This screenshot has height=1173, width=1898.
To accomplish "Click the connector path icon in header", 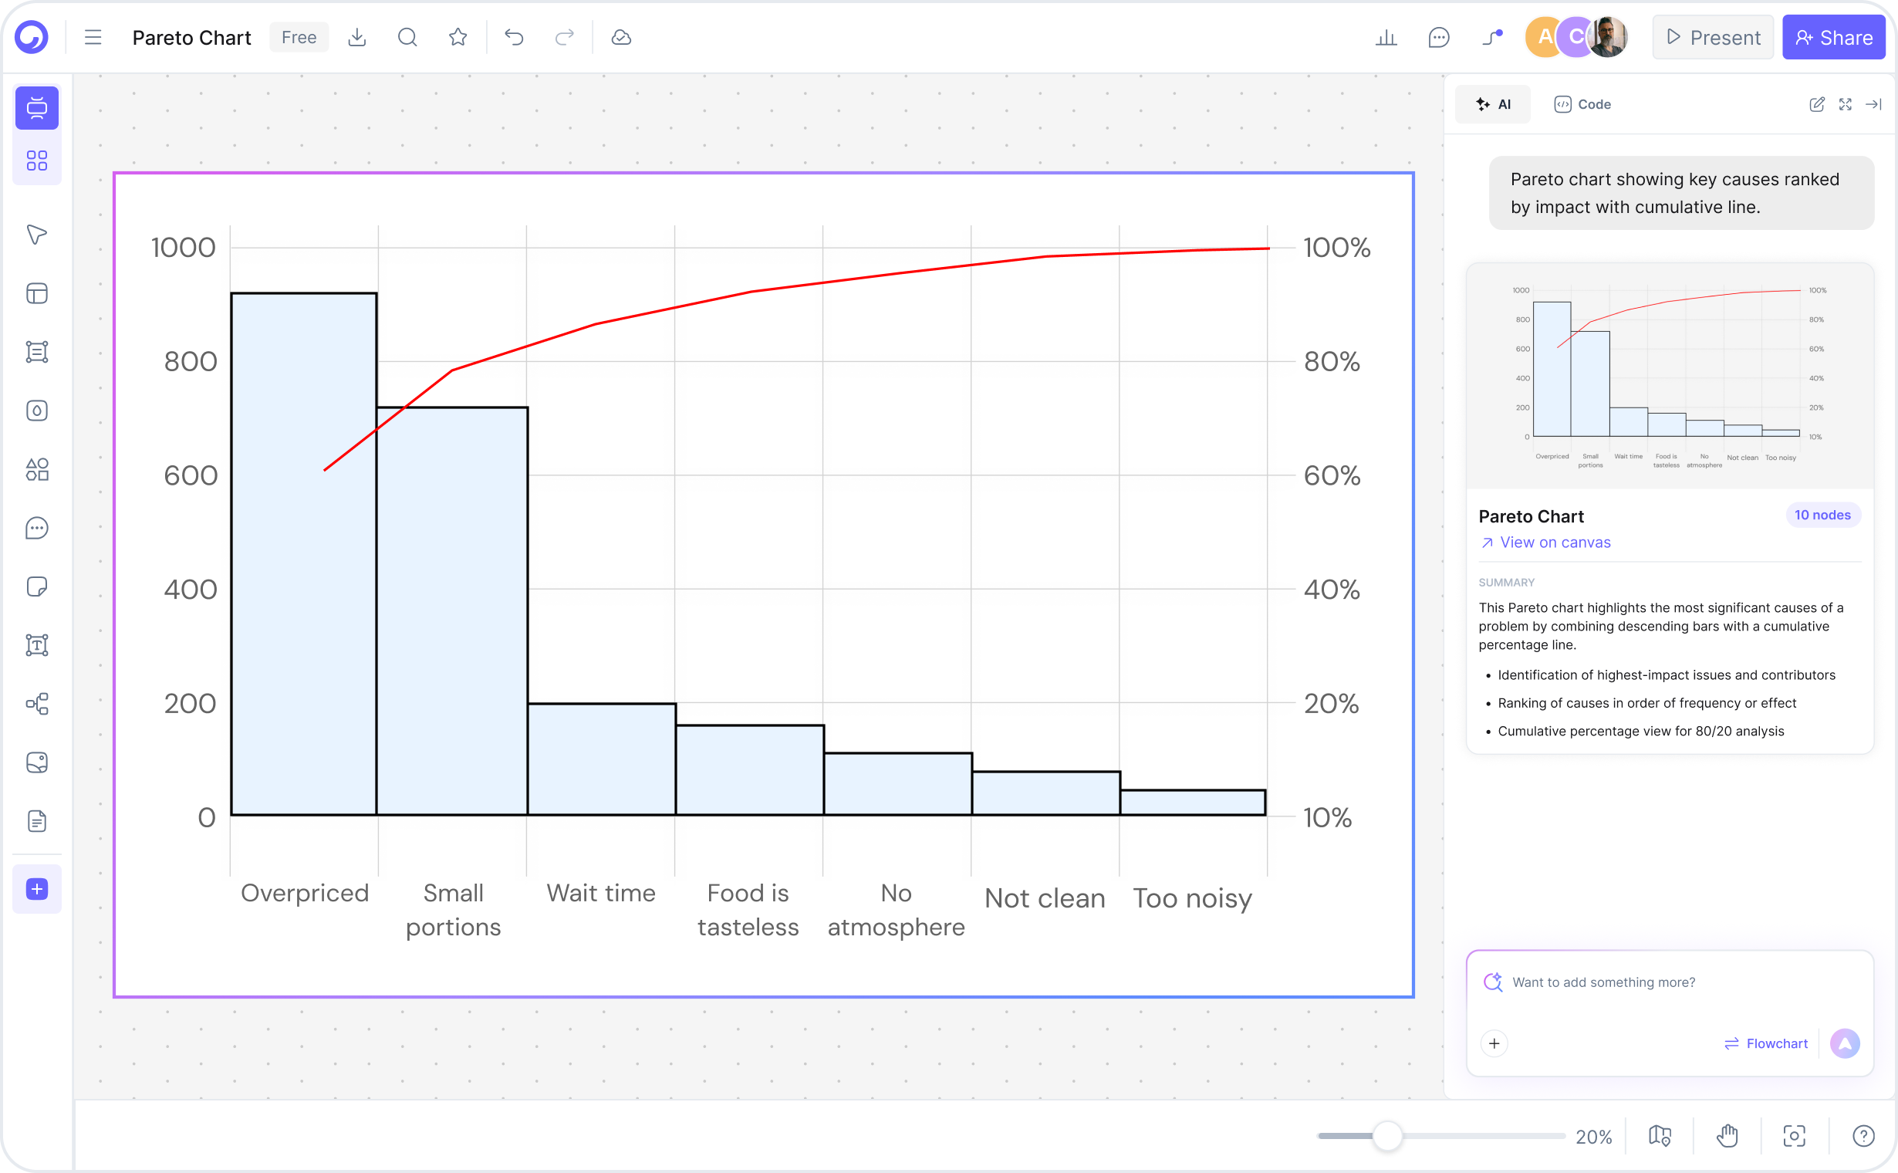I will pos(1492,37).
